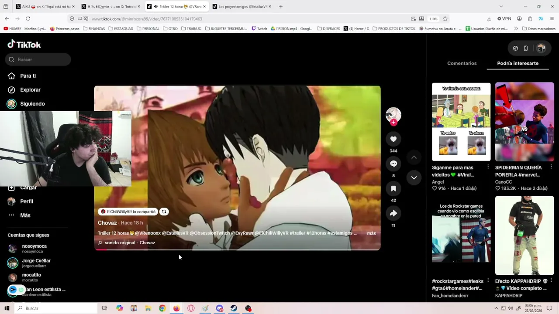Open Google Chrome from the taskbar
This screenshot has height=314, width=559.
(x=162, y=308)
